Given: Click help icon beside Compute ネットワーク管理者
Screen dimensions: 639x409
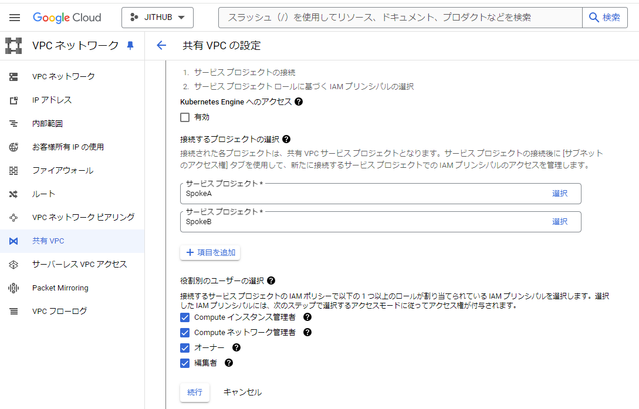Looking at the screenshot, I should point(307,332).
